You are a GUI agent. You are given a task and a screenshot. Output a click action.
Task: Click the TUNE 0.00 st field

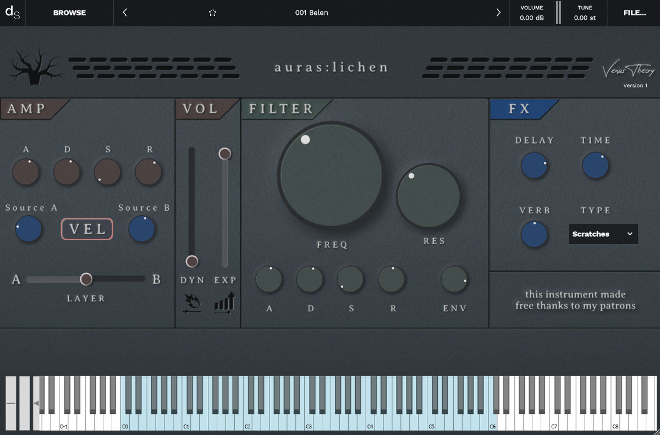pyautogui.click(x=585, y=13)
